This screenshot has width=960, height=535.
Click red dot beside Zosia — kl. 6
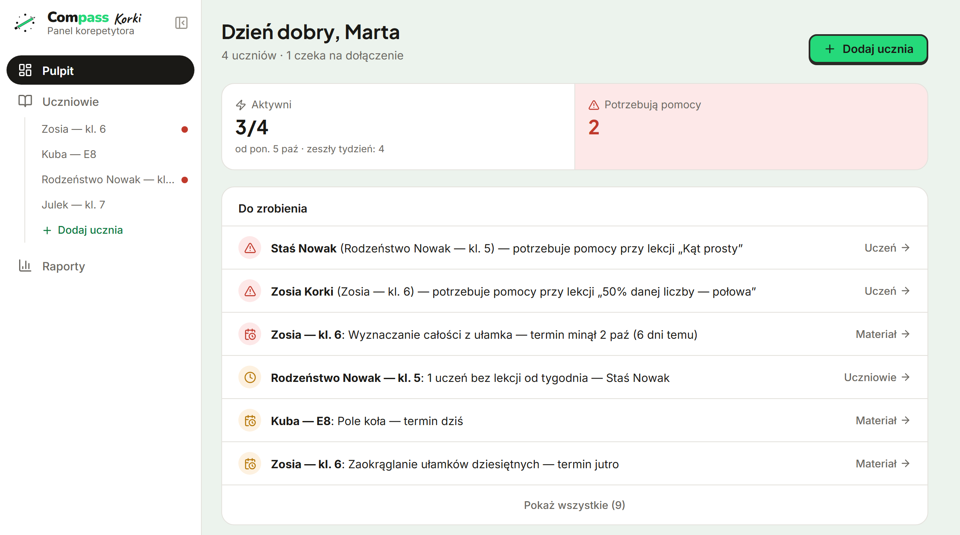pos(185,129)
